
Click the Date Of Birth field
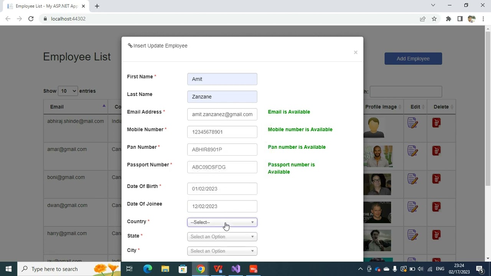point(222,189)
